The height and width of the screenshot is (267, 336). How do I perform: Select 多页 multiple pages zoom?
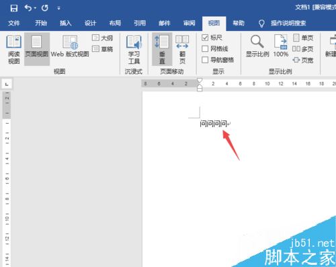[303, 49]
